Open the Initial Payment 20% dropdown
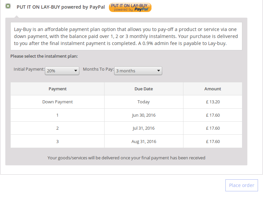263x198 pixels. tap(62, 71)
